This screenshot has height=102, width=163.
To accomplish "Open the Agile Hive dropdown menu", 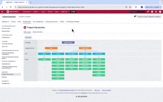I will tap(65, 12).
